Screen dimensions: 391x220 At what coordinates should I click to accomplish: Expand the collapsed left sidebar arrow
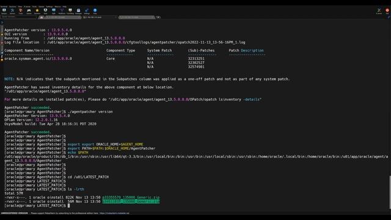[x=2, y=23]
